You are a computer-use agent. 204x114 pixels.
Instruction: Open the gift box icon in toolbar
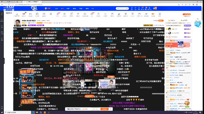[51, 14]
